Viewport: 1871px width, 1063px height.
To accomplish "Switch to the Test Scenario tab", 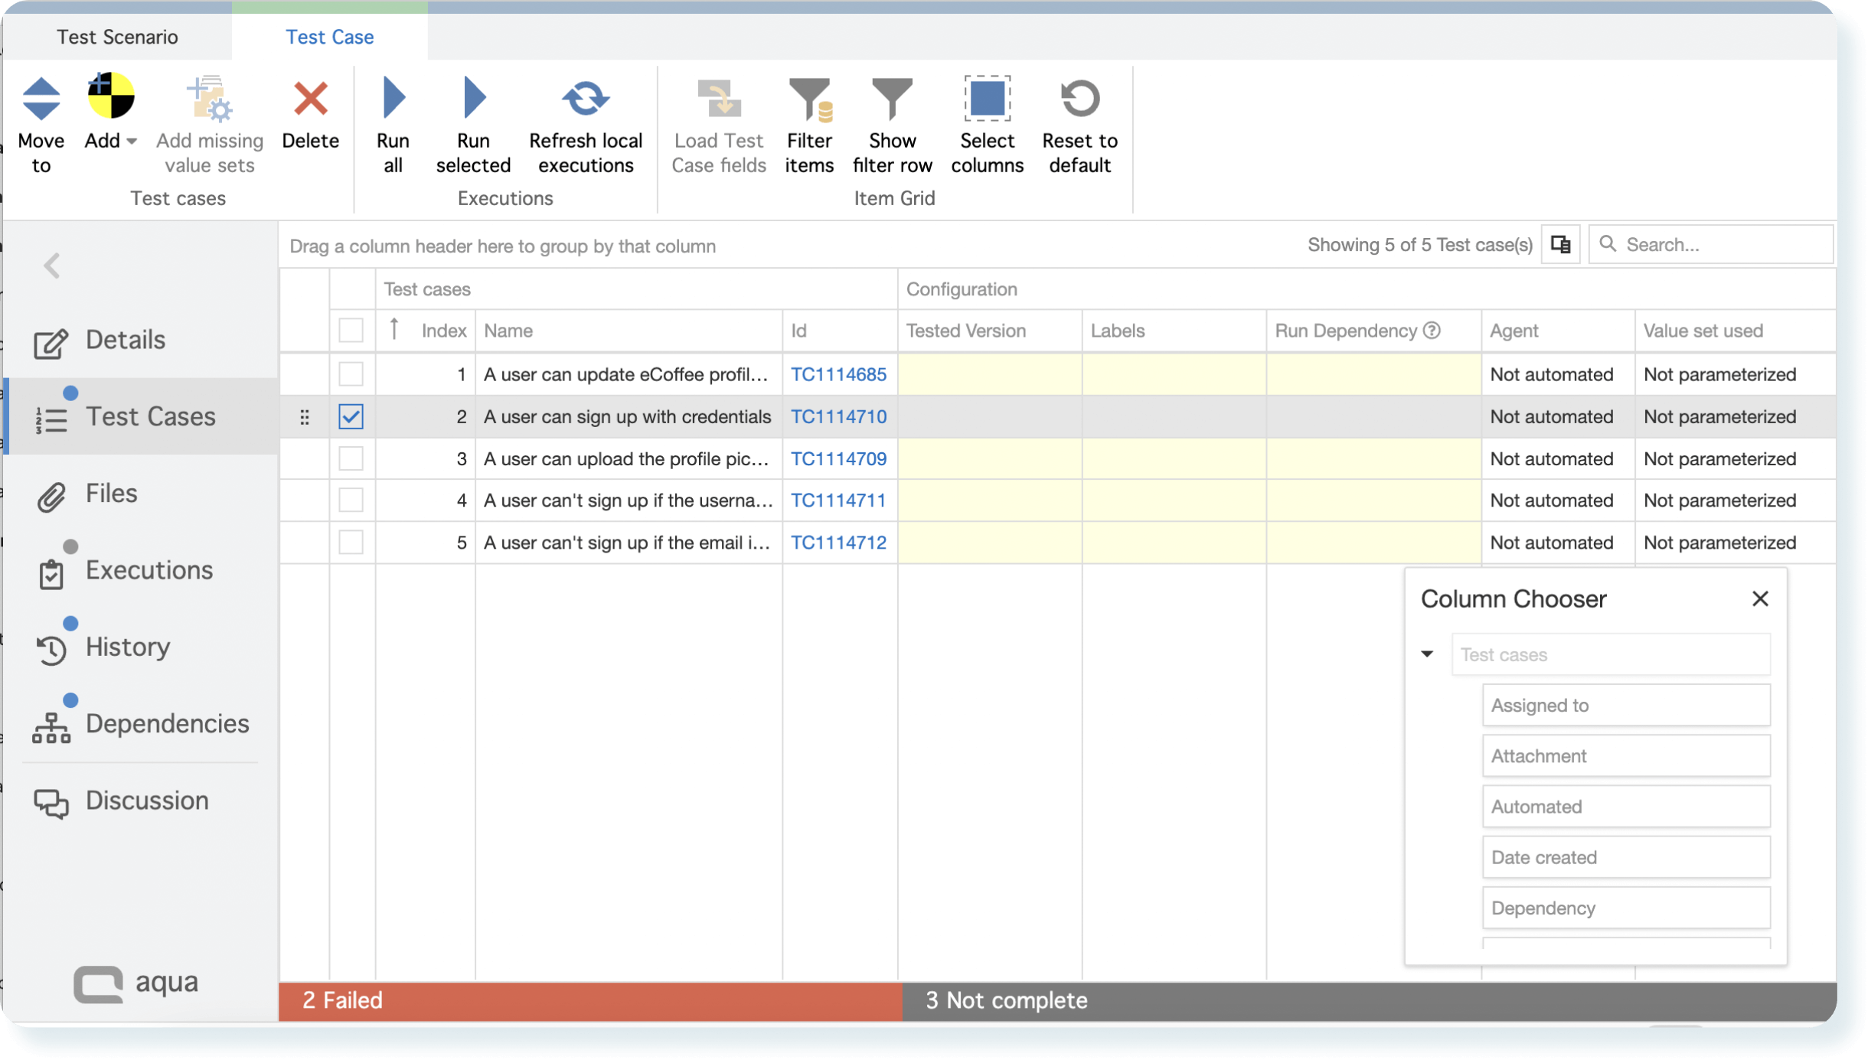I will click(116, 36).
